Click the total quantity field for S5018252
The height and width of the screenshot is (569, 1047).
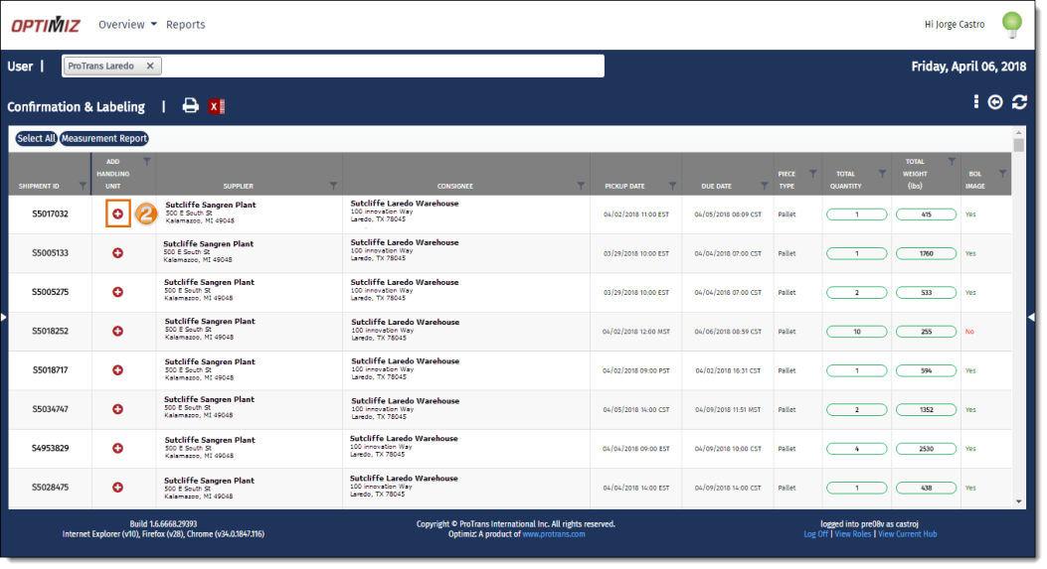pos(856,331)
